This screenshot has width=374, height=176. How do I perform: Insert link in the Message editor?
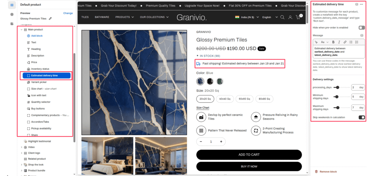pos(345,42)
